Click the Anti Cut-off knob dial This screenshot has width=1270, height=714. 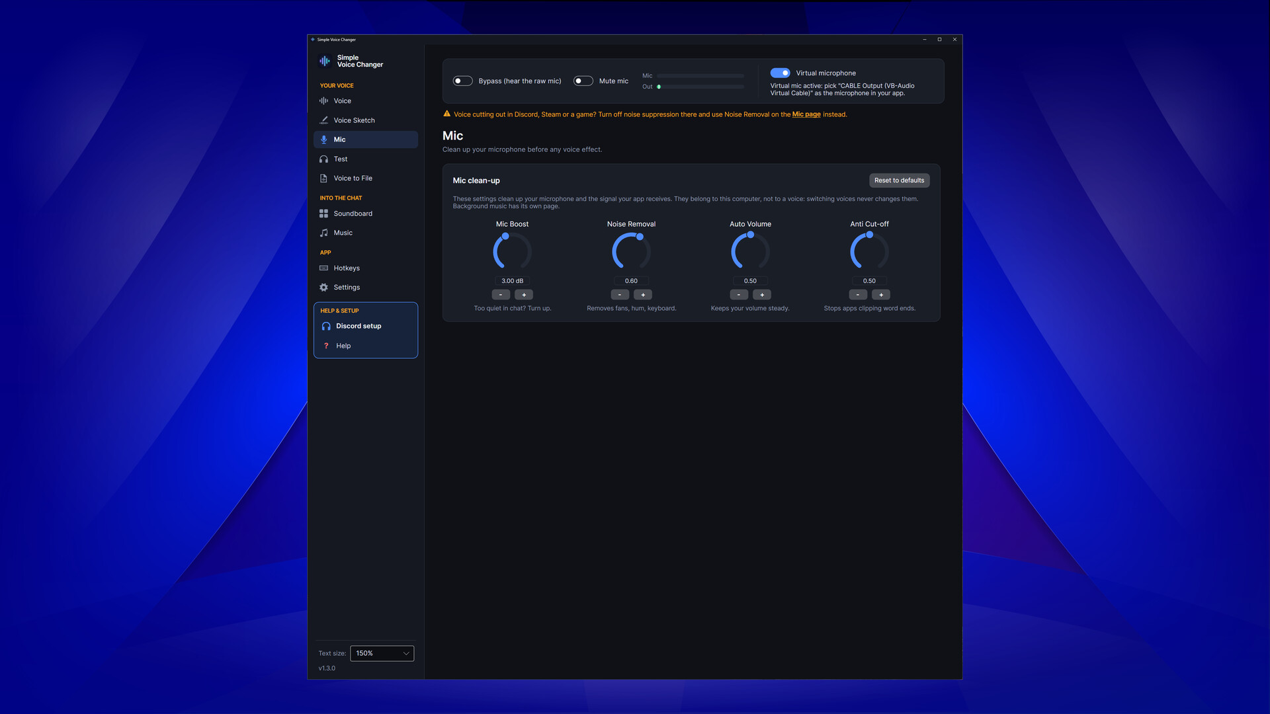pos(869,251)
